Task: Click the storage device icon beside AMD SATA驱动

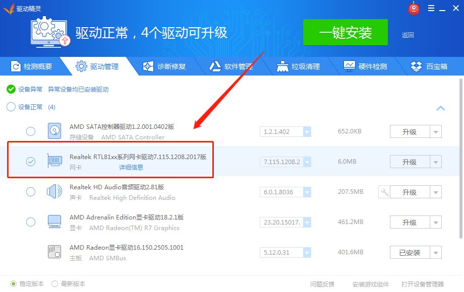Action: pyautogui.click(x=54, y=131)
